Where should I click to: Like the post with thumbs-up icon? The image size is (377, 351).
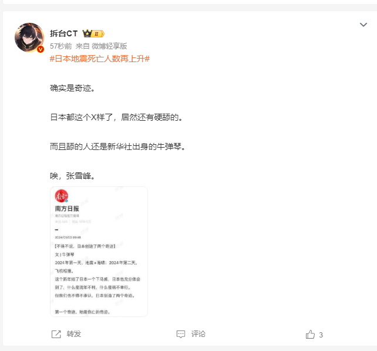[x=310, y=334]
